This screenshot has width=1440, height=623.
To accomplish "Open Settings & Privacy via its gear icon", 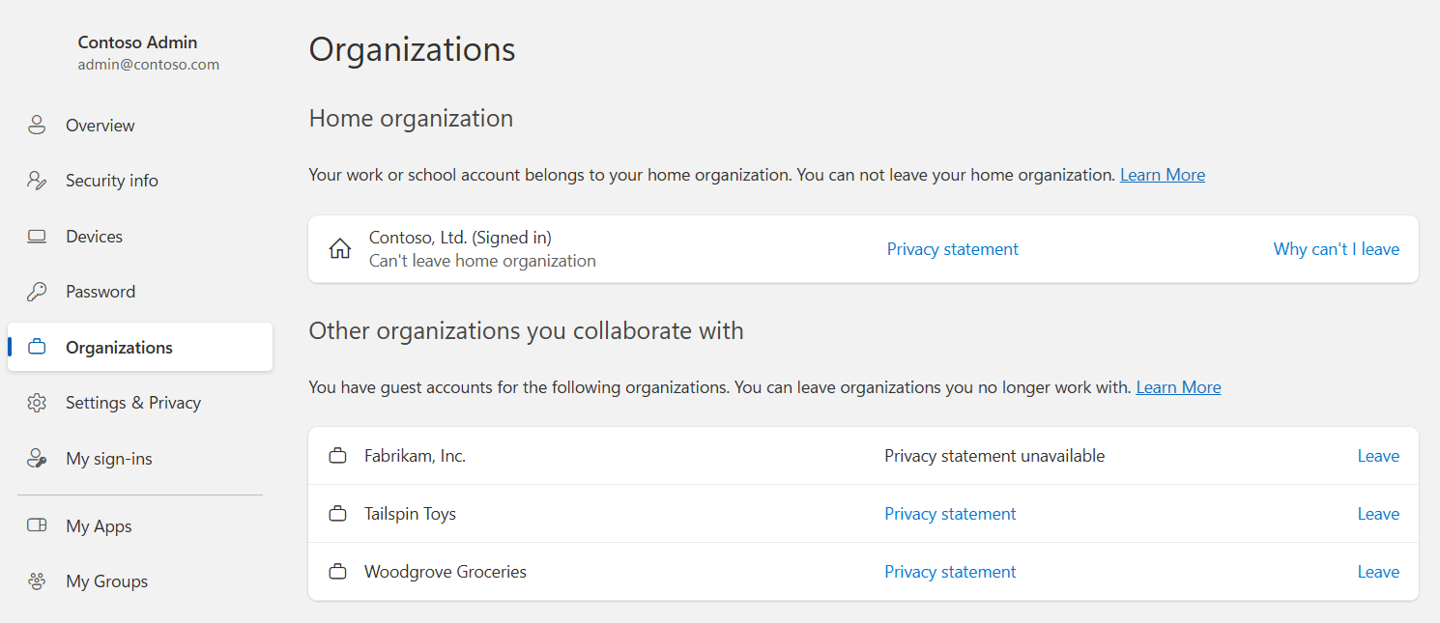I will click(x=37, y=402).
